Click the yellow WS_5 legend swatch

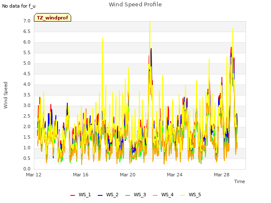coord(183,195)
